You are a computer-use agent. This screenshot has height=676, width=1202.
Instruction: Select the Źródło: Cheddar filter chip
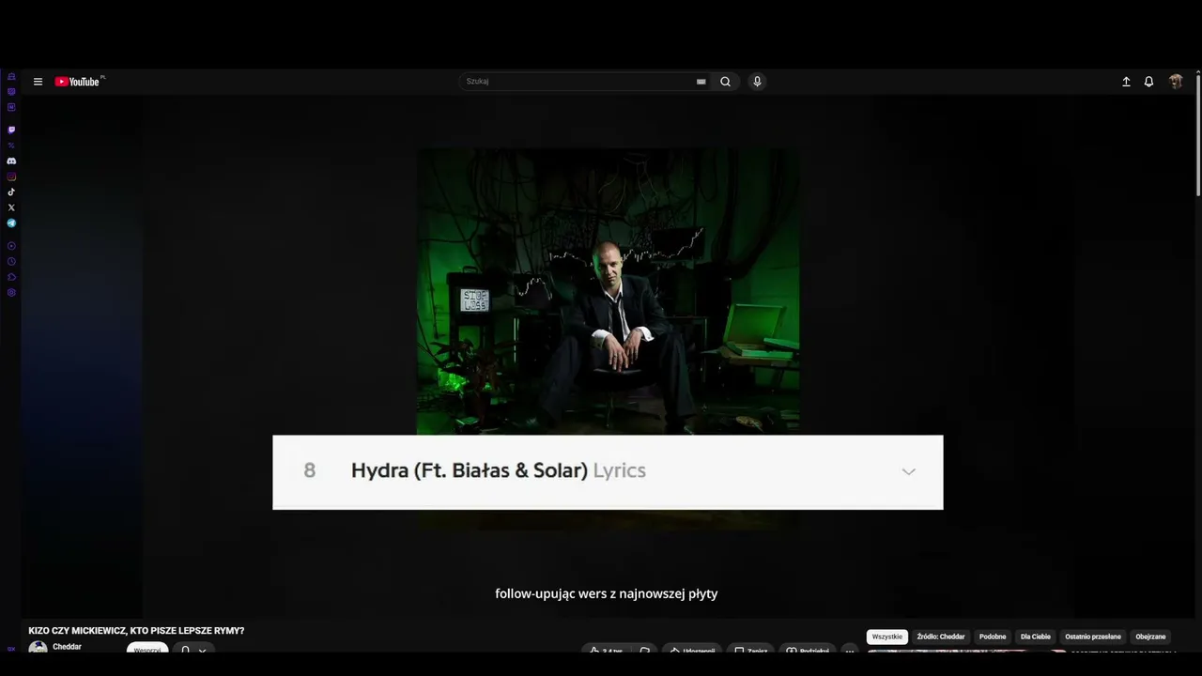pyautogui.click(x=941, y=637)
